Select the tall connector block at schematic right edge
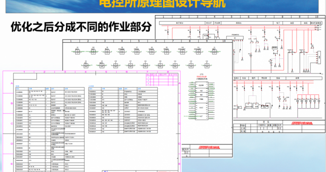The image size is (326, 172). (319, 57)
